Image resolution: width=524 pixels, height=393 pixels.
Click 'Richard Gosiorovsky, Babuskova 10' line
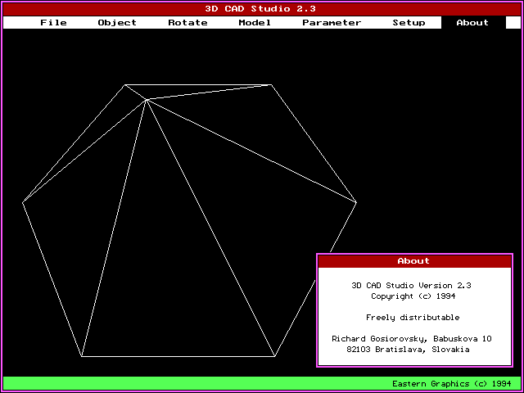click(x=412, y=339)
